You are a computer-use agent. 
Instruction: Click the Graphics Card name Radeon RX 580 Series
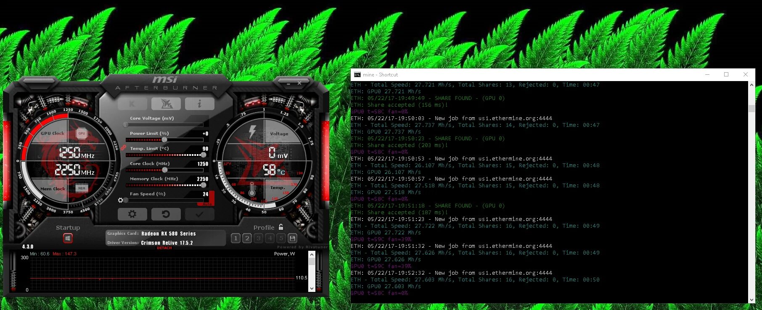(168, 234)
